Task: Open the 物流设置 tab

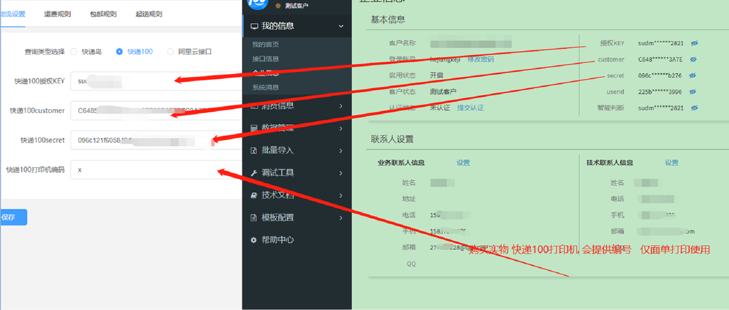Action: tap(13, 14)
